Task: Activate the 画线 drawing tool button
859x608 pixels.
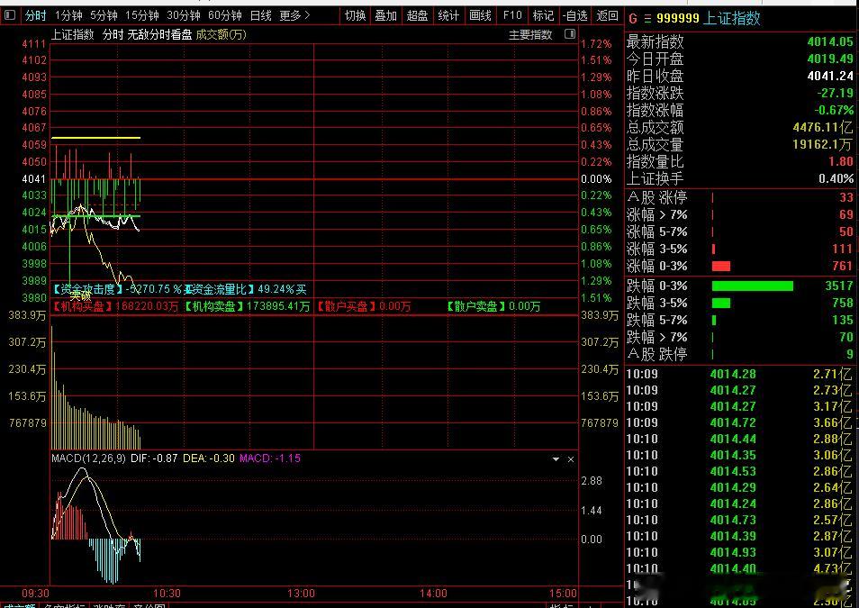Action: point(480,16)
